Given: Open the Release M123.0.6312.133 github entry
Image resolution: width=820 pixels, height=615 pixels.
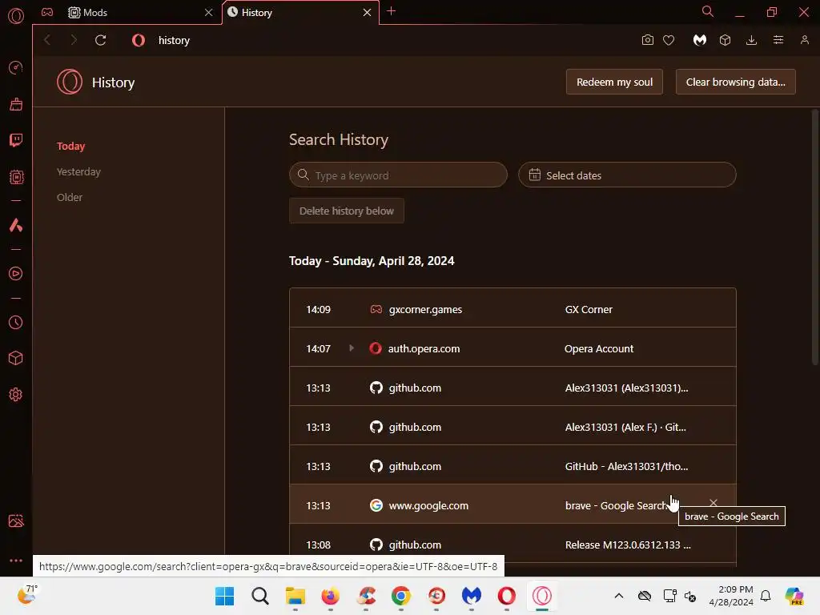Looking at the screenshot, I should 512,545.
